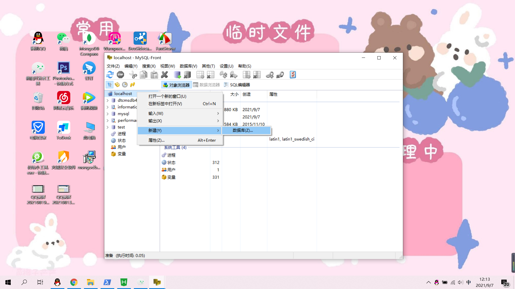
Task: Click the new database icon
Action: (x=177, y=75)
